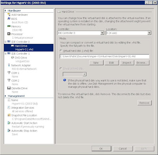The image size is (158, 155).
Task: Click the Edit button
Action: (x=111, y=63)
